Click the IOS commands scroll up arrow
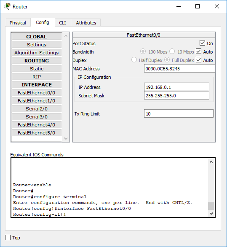Viewport: 227px width, 247px height. coord(211,162)
